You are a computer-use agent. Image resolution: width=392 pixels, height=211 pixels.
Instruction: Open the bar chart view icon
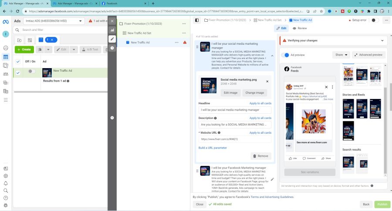pyautogui.click(x=112, y=30)
